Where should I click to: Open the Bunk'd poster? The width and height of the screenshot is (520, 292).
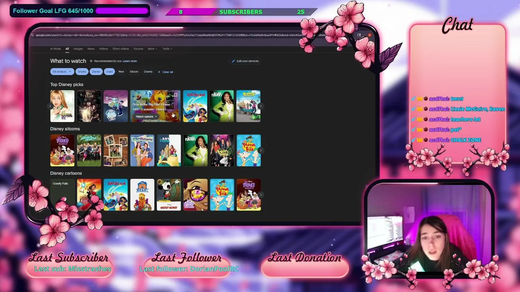pos(115,150)
